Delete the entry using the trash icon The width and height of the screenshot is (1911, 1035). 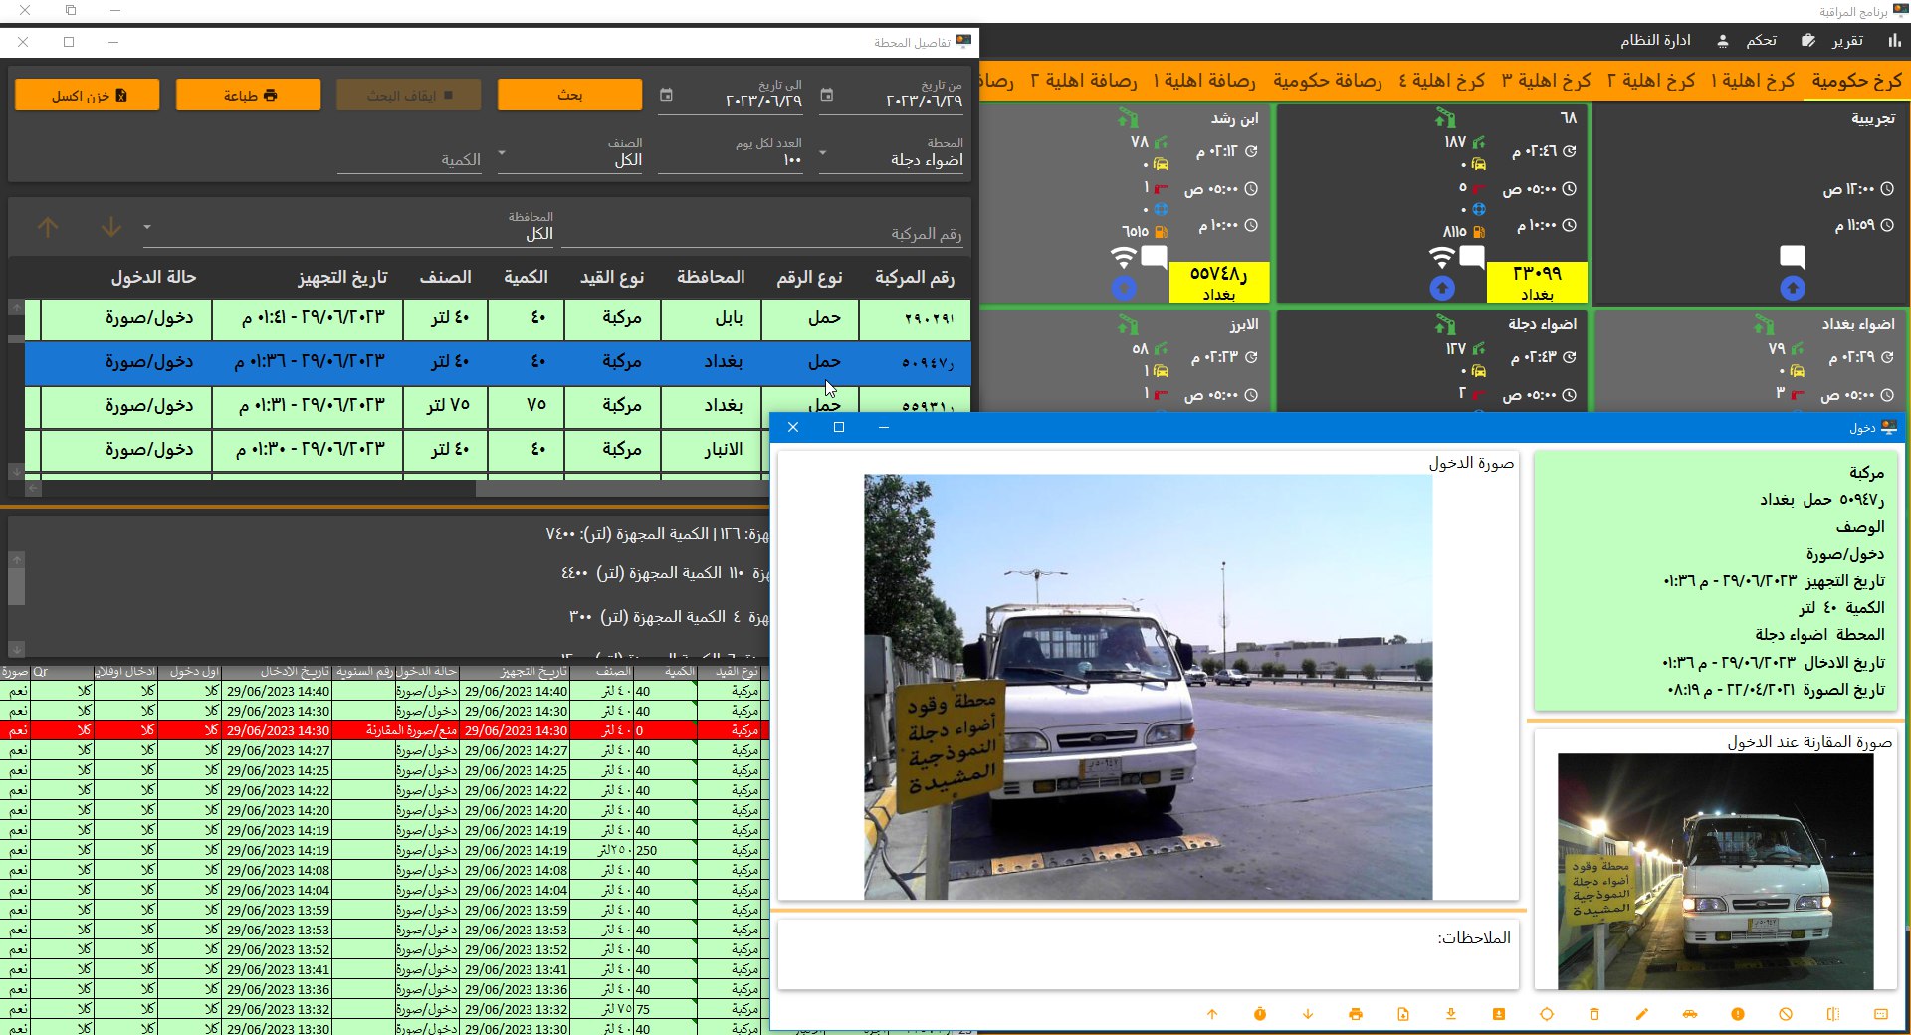(x=1593, y=1014)
